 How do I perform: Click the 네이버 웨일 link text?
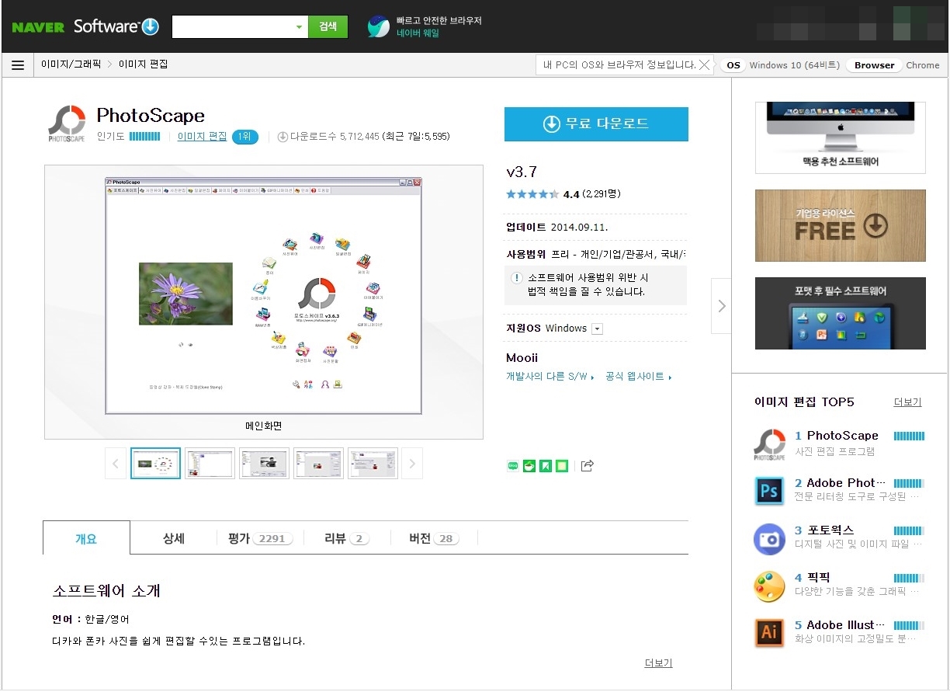(418, 33)
